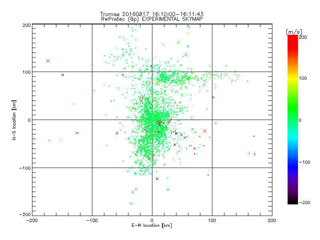Click the 'E-W location [km]' axis label
The image size is (320, 240).
coord(152,225)
